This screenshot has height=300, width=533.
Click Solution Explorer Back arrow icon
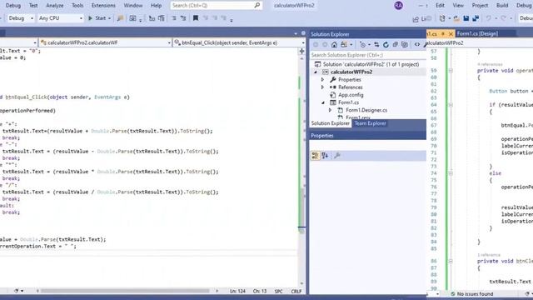(x=316, y=44)
